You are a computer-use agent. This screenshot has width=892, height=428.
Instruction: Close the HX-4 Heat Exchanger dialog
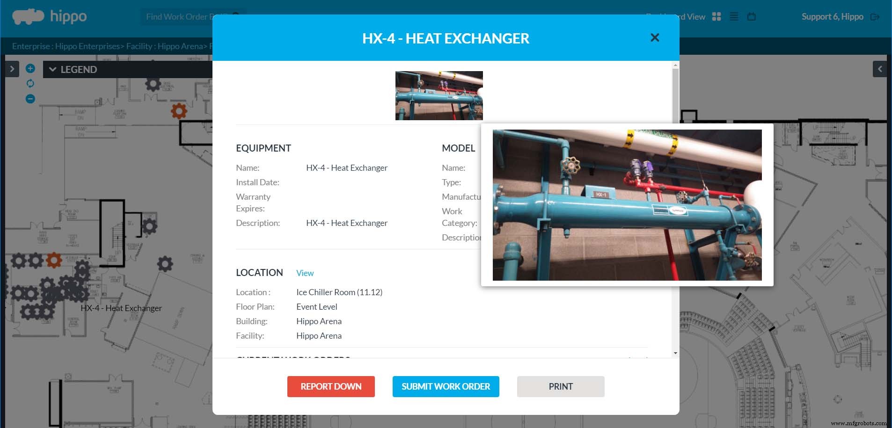[655, 37]
